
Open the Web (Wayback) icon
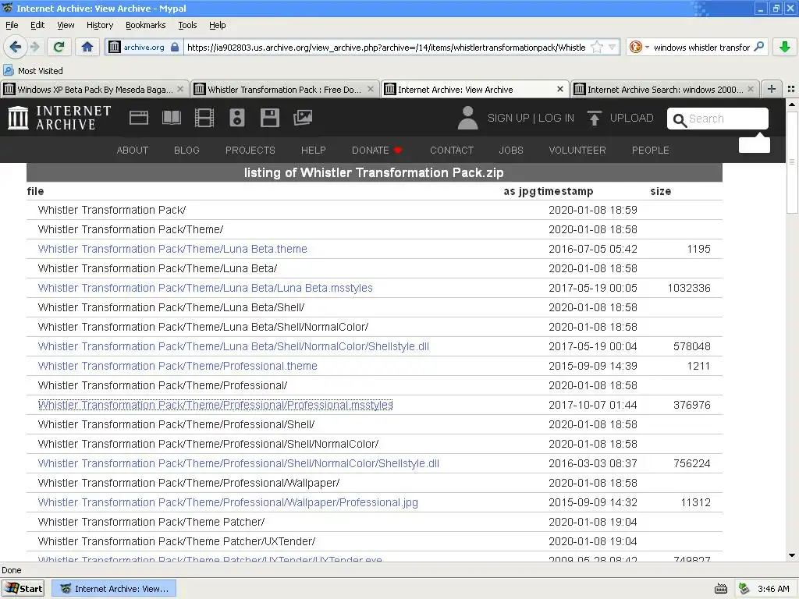point(139,118)
